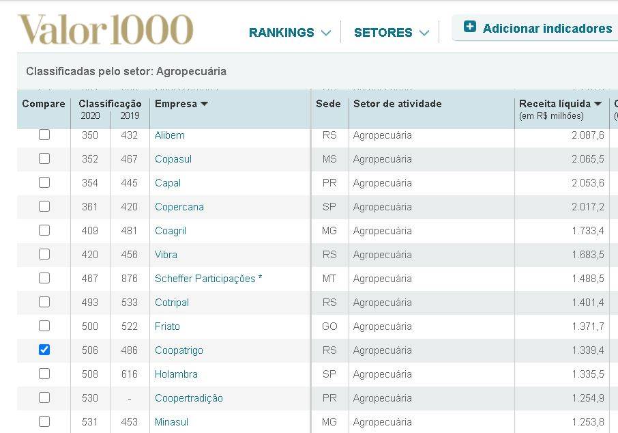Sort by Receita líquida using the arrow icon
The height and width of the screenshot is (433, 618).
[x=598, y=104]
